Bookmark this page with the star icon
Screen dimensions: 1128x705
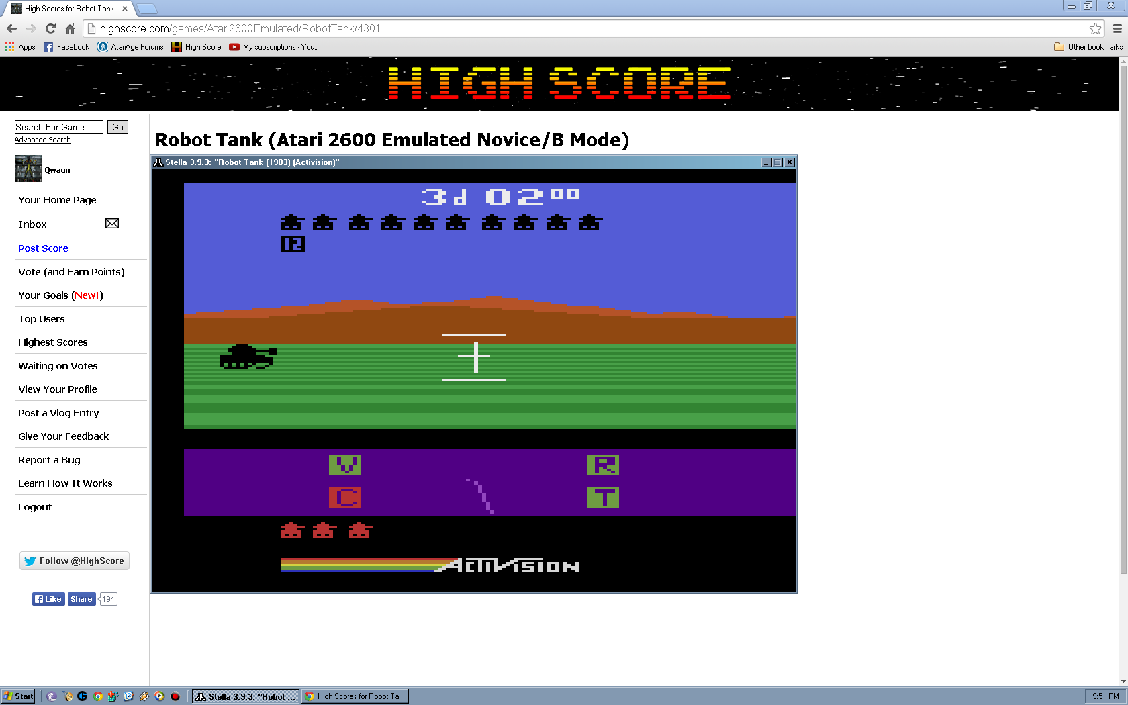(x=1095, y=28)
